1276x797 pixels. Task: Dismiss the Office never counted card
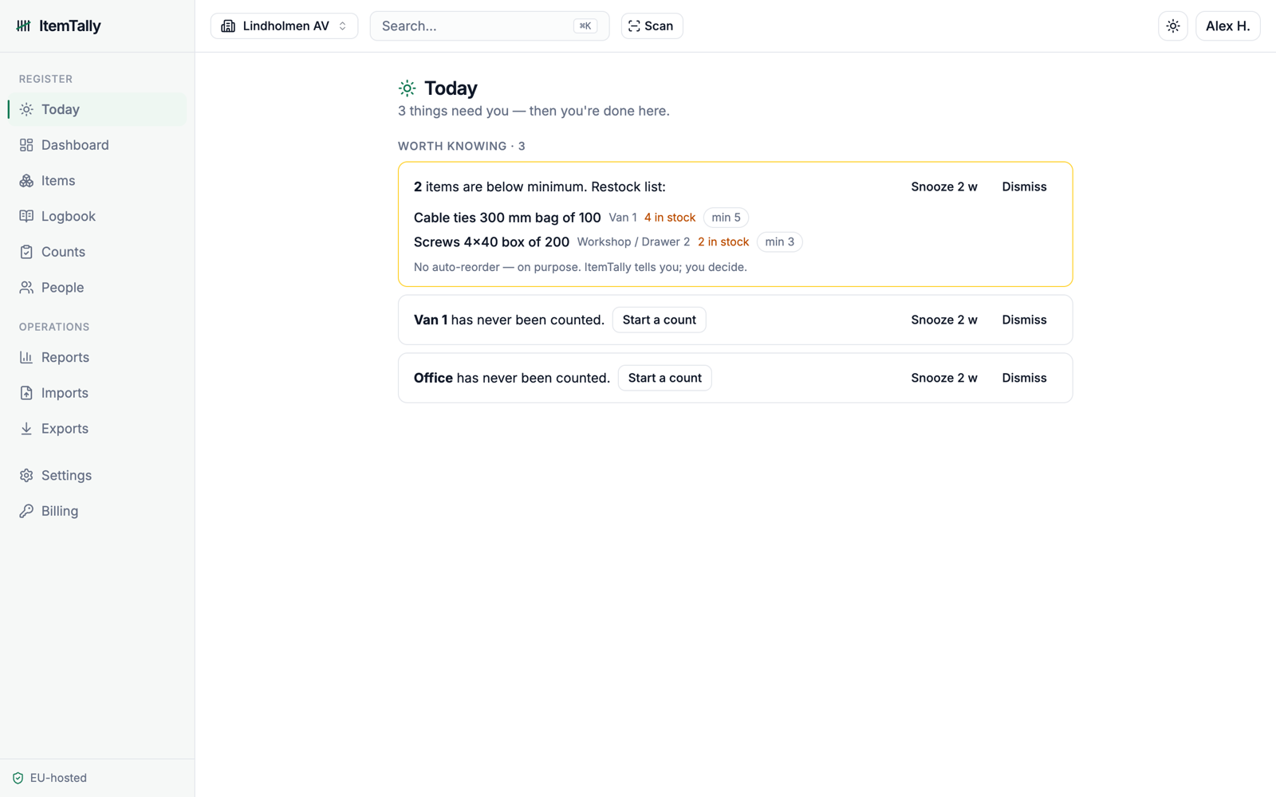click(1024, 378)
